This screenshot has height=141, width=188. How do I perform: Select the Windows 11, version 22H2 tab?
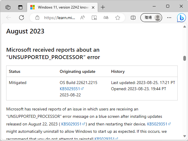click(x=62, y=7)
